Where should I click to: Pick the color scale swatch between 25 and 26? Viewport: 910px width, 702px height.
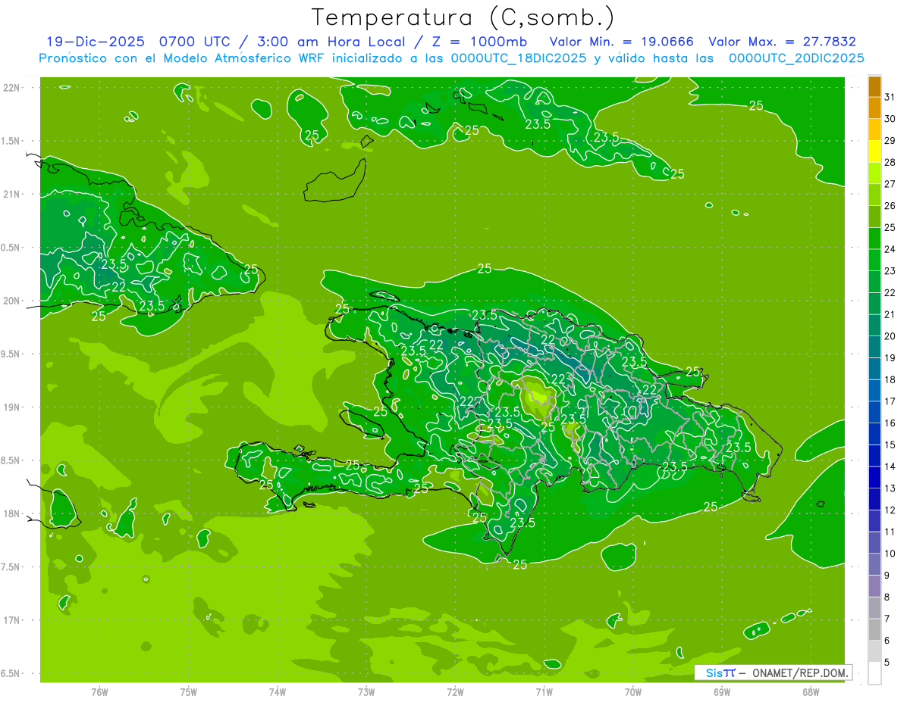point(874,217)
